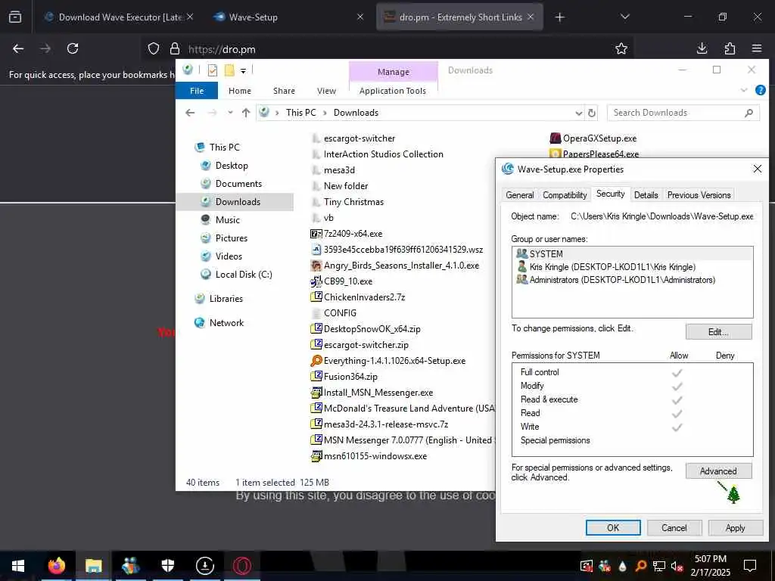This screenshot has height=581, width=775.
Task: Open the Compatibility tab
Action: (565, 194)
